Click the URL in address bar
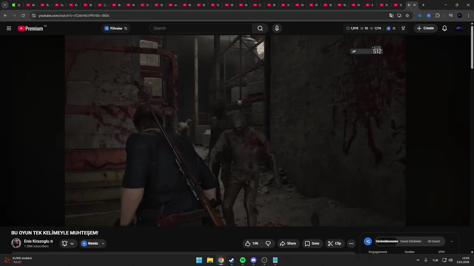The width and height of the screenshot is (474, 266). (x=74, y=16)
